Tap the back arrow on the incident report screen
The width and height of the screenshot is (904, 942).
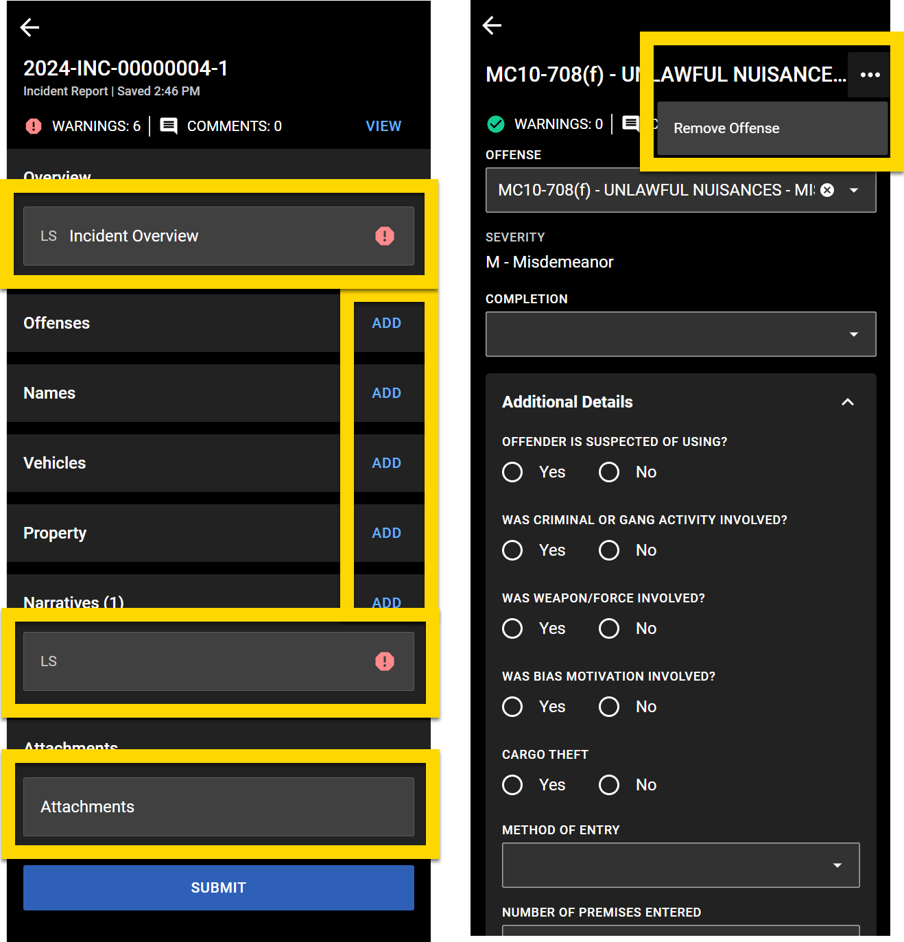[29, 27]
